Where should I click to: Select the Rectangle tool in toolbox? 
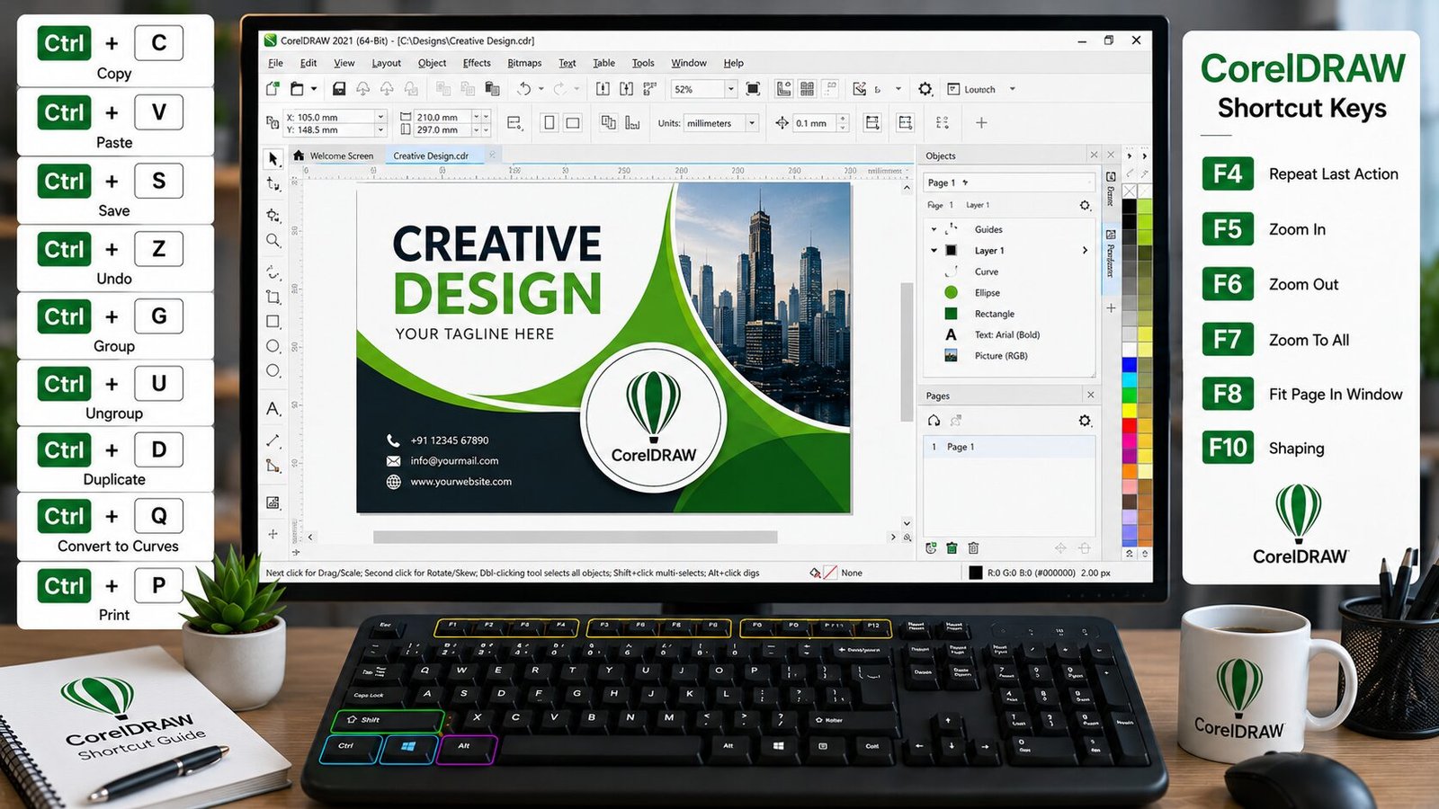pyautogui.click(x=273, y=322)
